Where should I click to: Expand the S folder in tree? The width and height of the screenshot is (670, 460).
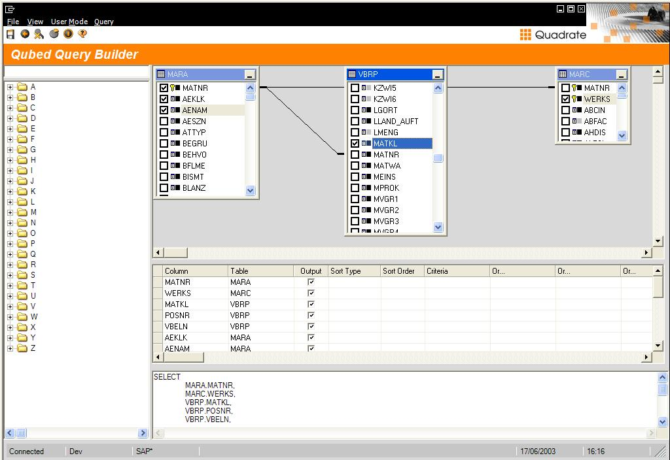(x=10, y=275)
